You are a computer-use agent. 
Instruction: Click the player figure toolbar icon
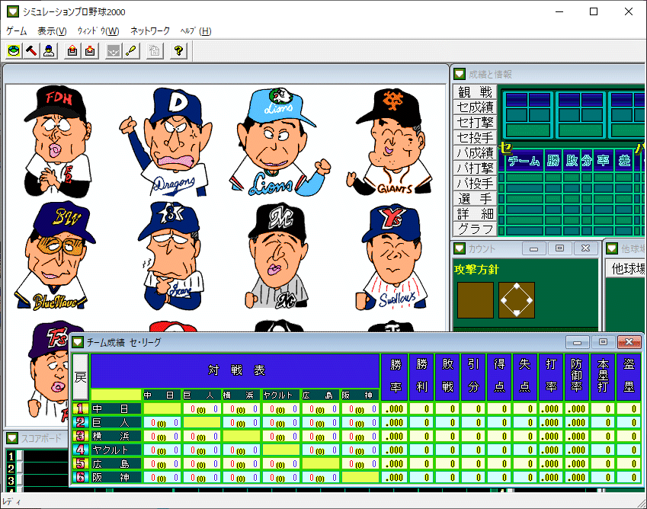(x=49, y=51)
